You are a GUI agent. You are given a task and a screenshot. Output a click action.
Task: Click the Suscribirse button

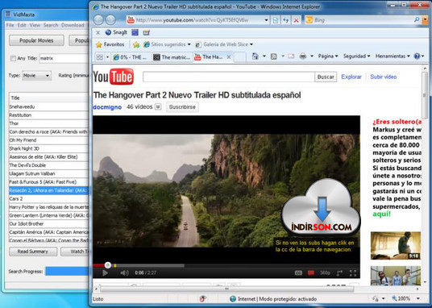[182, 107]
